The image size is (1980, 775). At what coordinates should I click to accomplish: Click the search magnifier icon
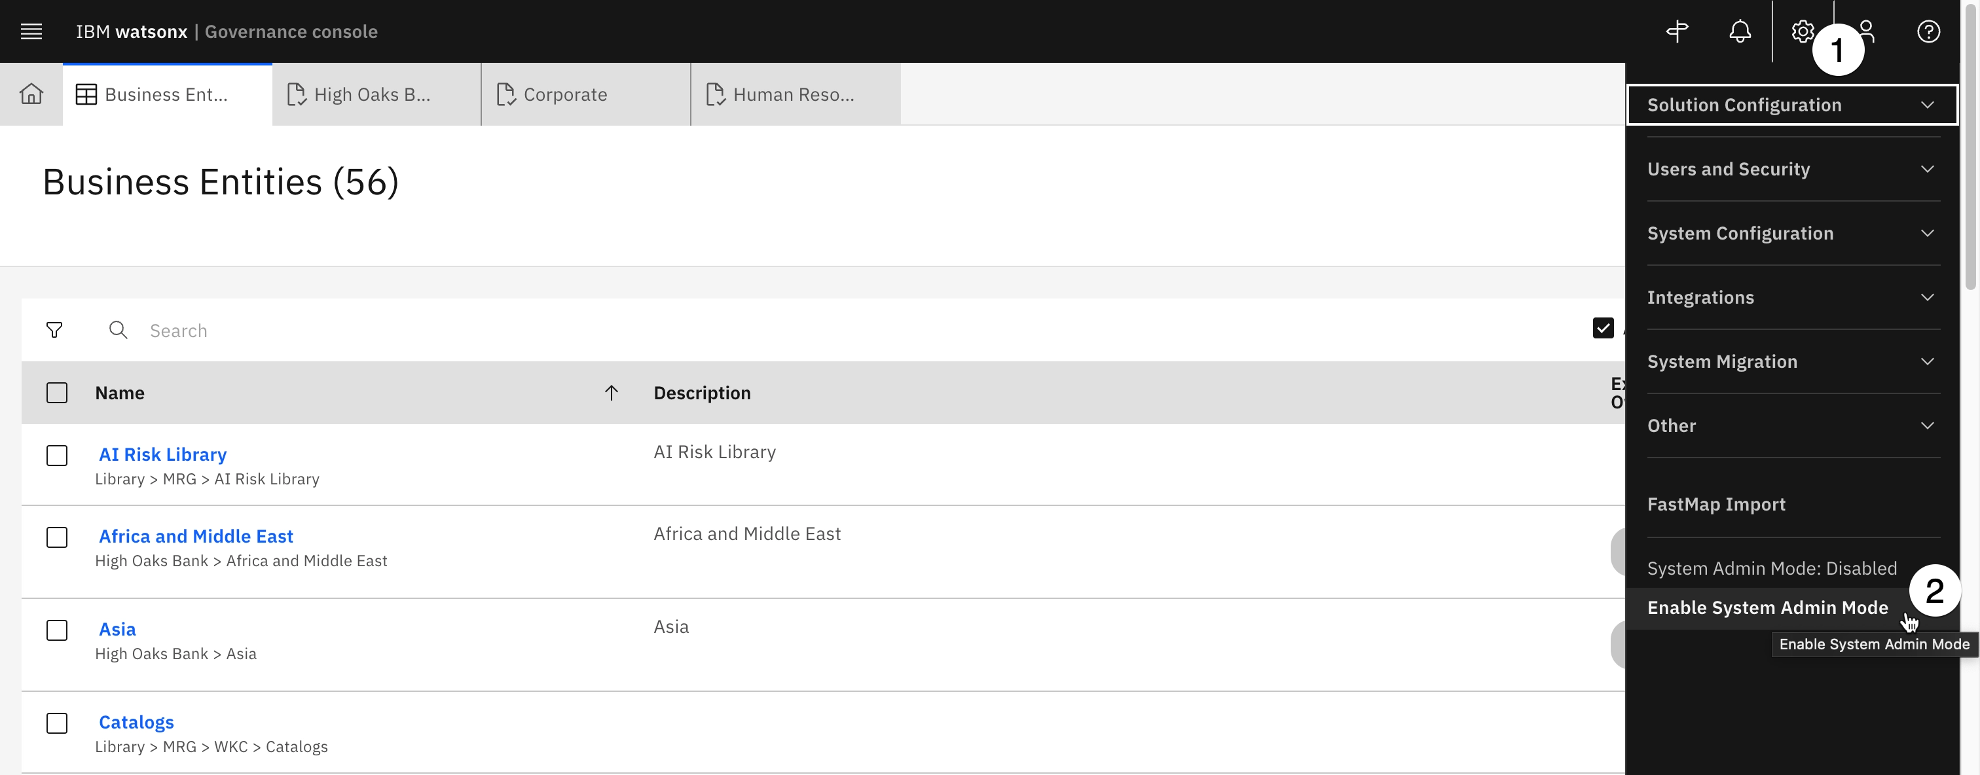click(118, 331)
